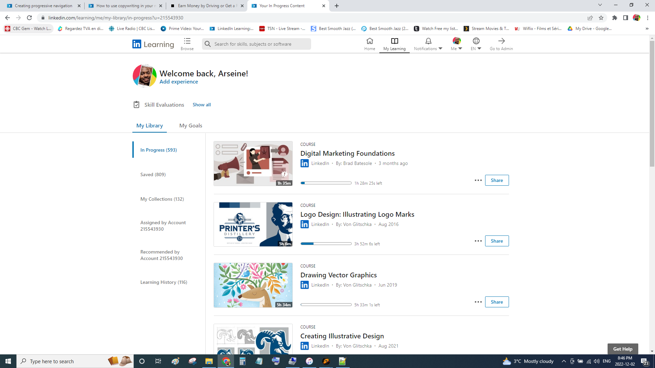Open the Chrome extensions puzzle icon
Image resolution: width=655 pixels, height=368 pixels.
point(615,18)
